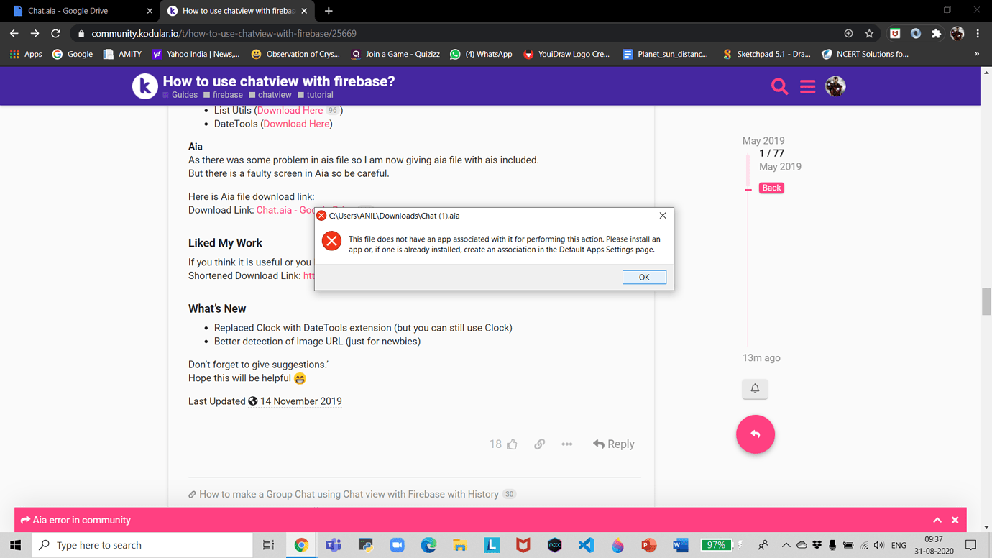The image size is (992, 558).
Task: Copy the post's share link icon
Action: [x=539, y=444]
